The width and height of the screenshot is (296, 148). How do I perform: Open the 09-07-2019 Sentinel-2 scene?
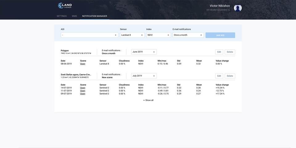[83, 94]
